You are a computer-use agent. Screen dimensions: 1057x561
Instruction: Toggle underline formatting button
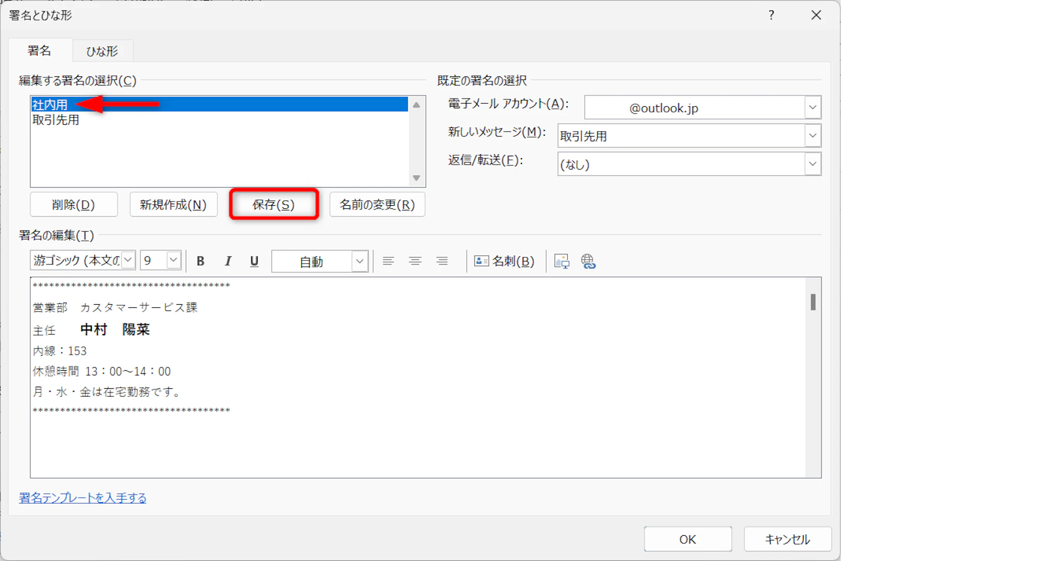point(254,261)
